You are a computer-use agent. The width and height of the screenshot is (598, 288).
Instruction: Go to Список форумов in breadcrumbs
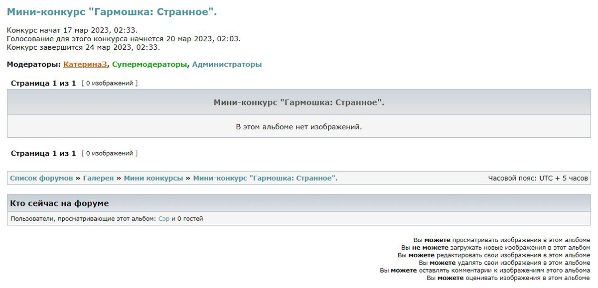(x=41, y=178)
